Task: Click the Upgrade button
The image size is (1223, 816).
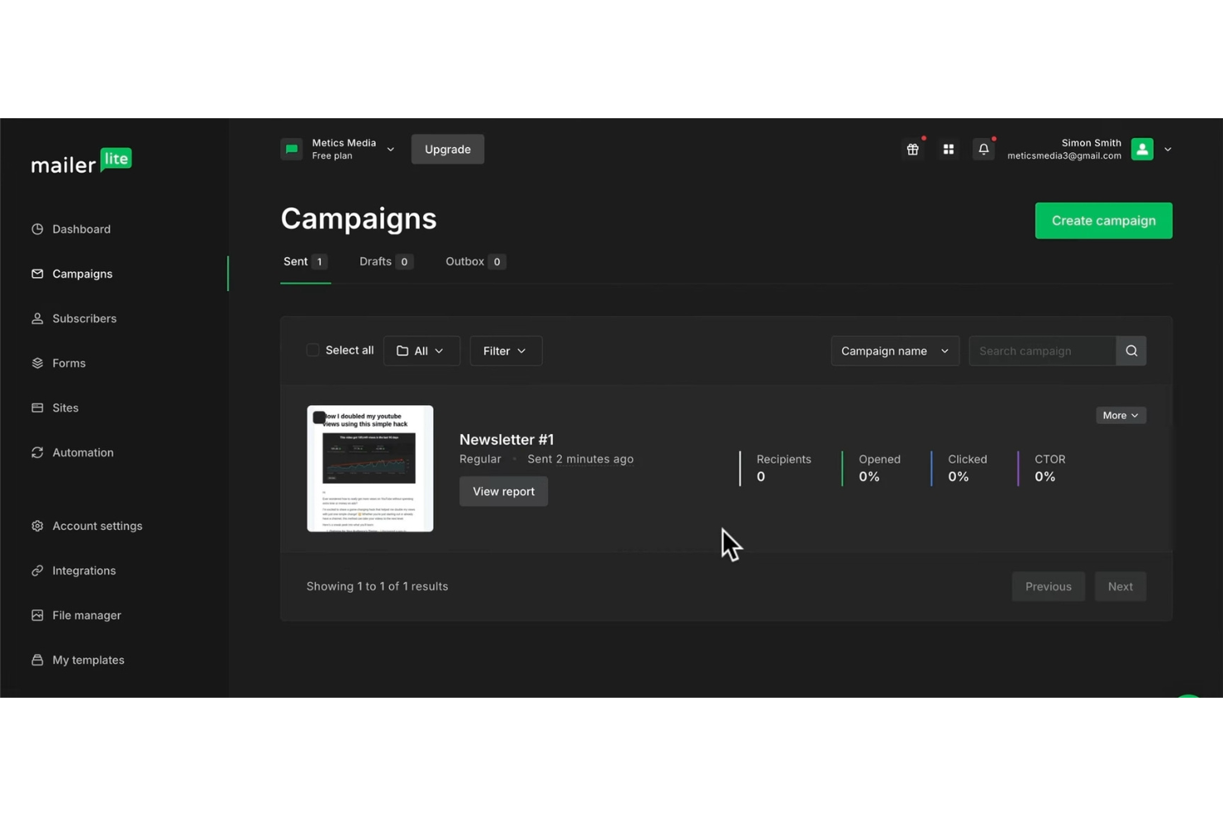Action: [448, 150]
